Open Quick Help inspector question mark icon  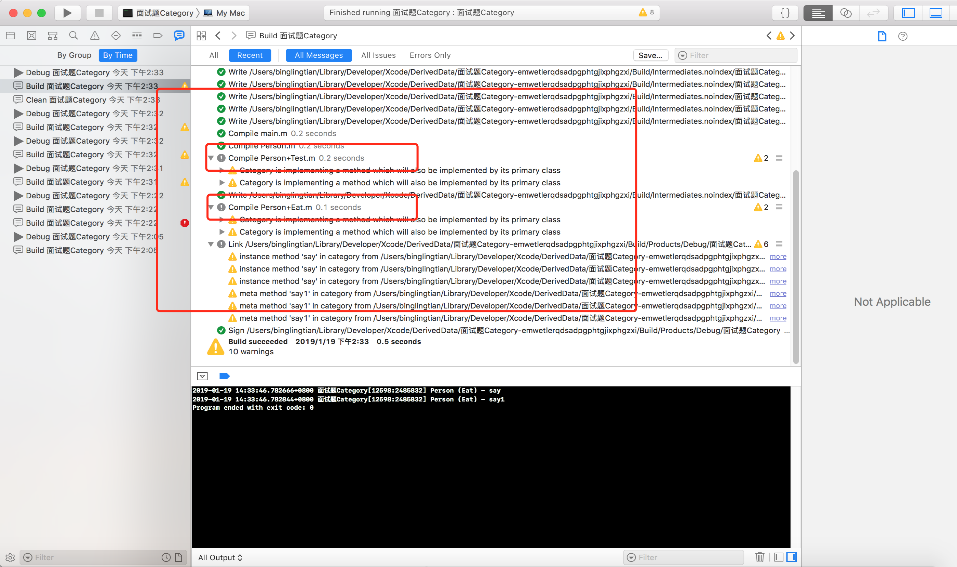click(903, 36)
